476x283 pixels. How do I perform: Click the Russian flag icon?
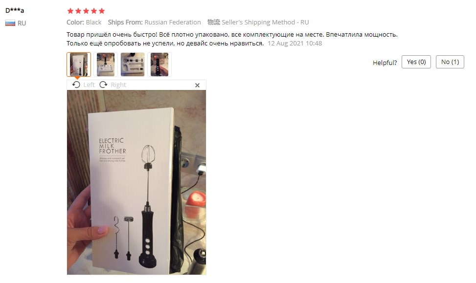tap(10, 23)
